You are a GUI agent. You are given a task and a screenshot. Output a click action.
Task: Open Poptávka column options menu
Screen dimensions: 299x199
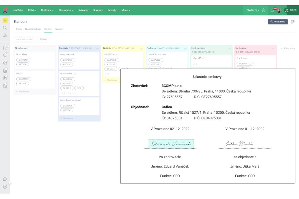click(98, 49)
